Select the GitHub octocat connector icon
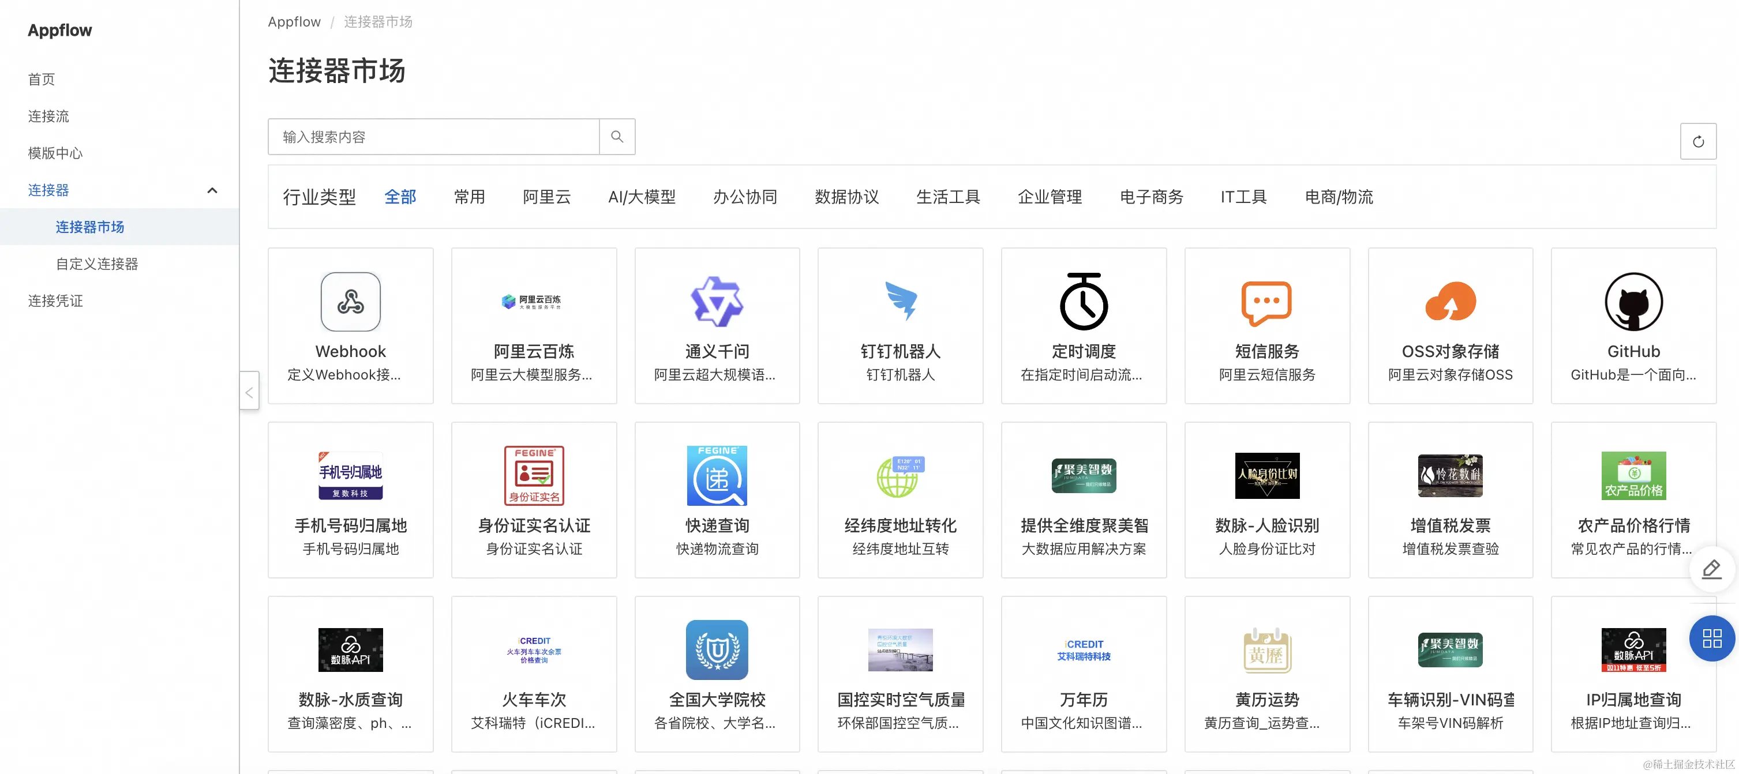Viewport: 1739px width, 774px height. click(x=1633, y=302)
